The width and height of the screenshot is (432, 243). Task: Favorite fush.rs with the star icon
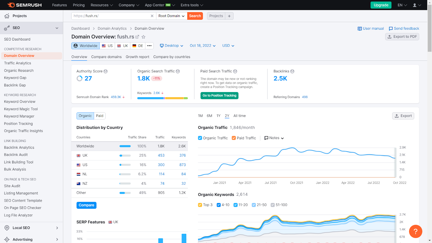(x=144, y=37)
